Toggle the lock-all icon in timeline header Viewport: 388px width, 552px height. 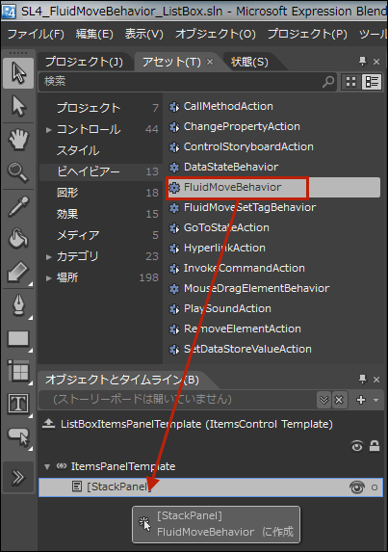click(x=375, y=446)
